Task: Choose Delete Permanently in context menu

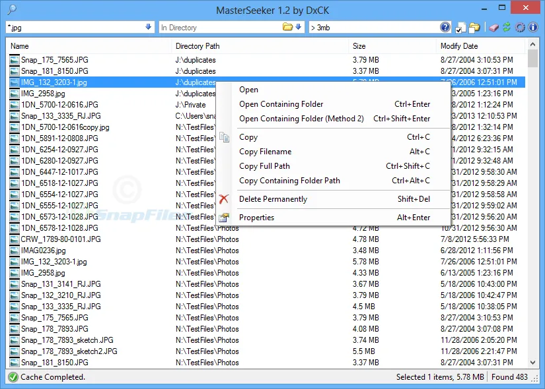Action: [334, 199]
